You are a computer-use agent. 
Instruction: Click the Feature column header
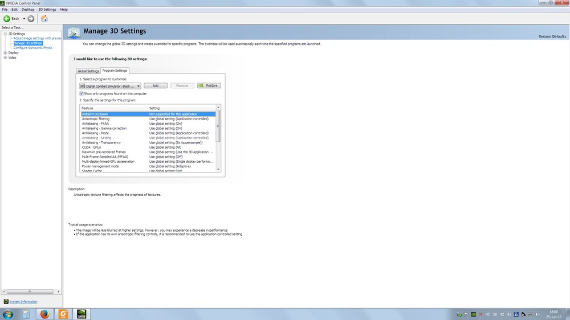click(114, 108)
